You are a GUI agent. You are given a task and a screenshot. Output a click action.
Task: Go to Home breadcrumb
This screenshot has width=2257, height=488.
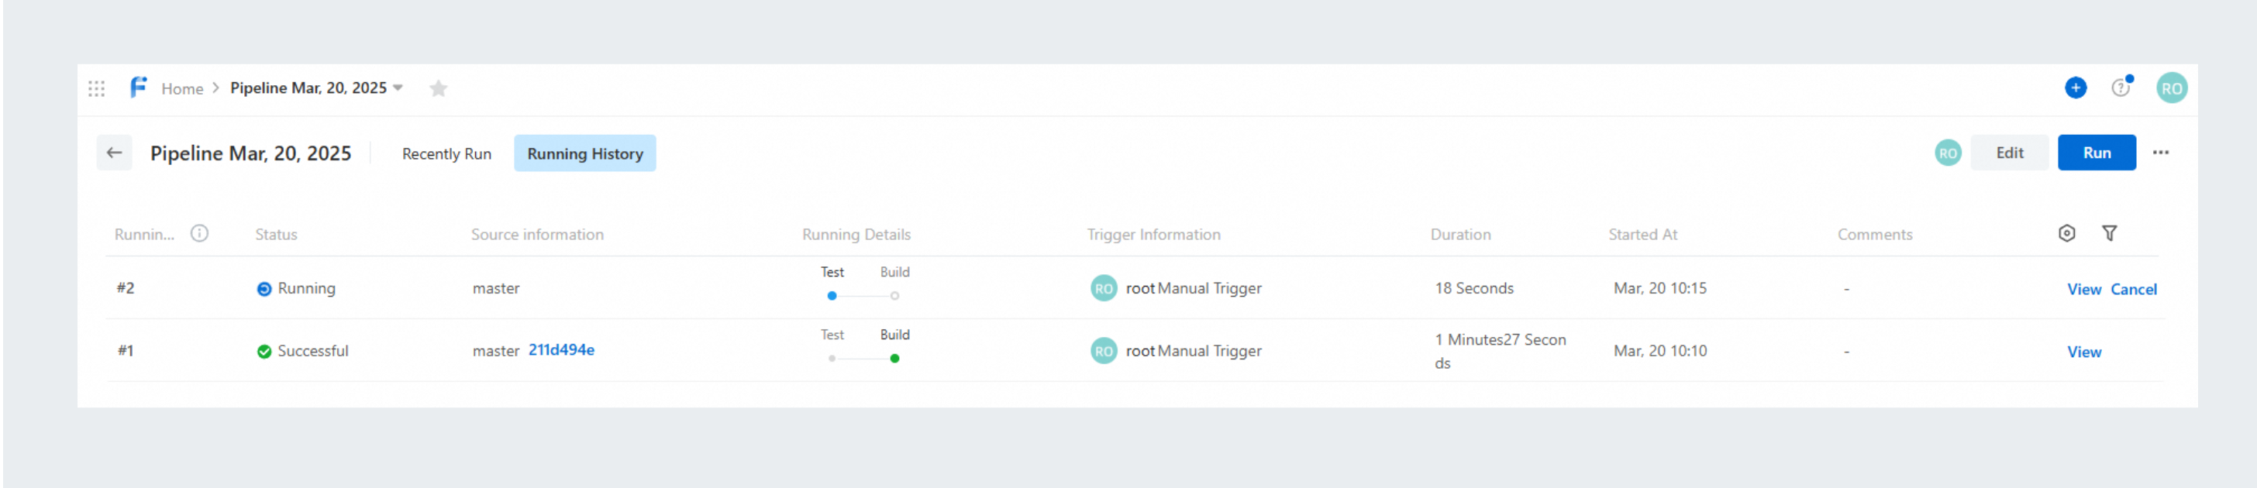pyautogui.click(x=182, y=88)
